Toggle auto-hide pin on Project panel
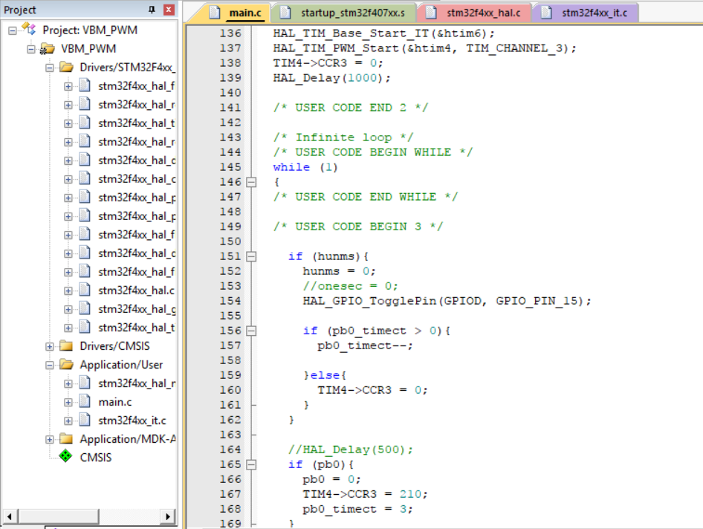Viewport: 703px width, 529px height. click(151, 9)
